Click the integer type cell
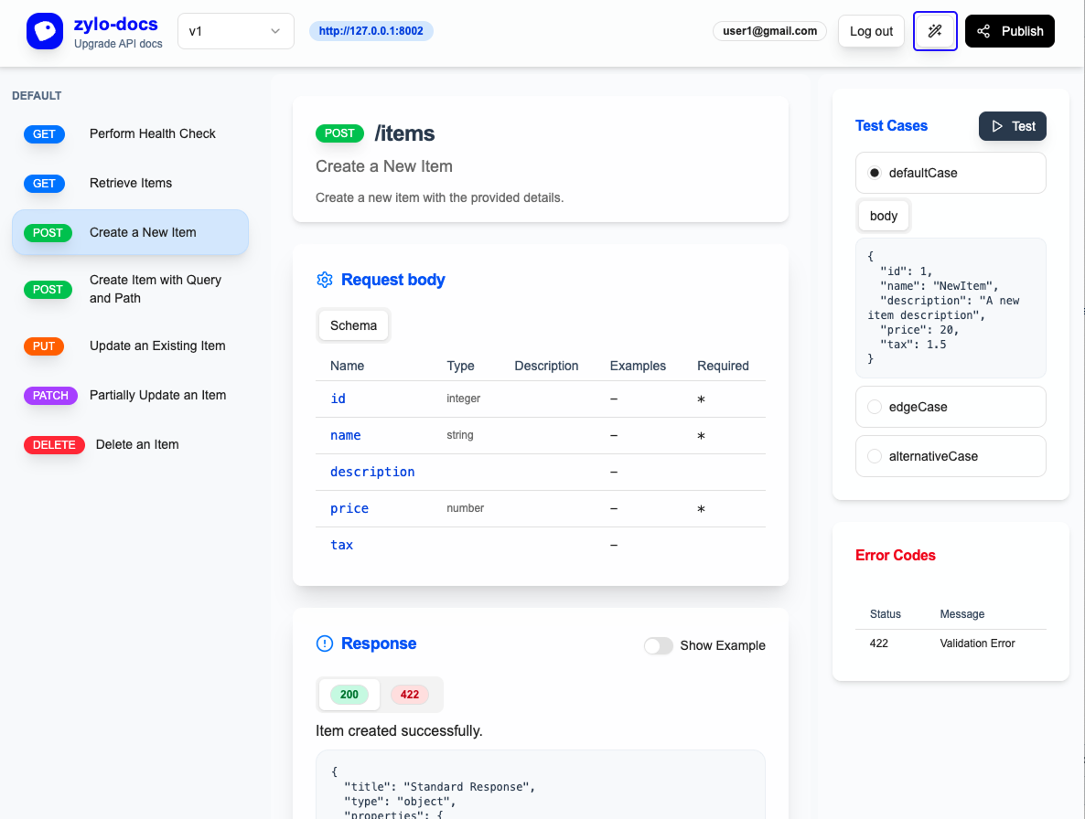 point(464,399)
